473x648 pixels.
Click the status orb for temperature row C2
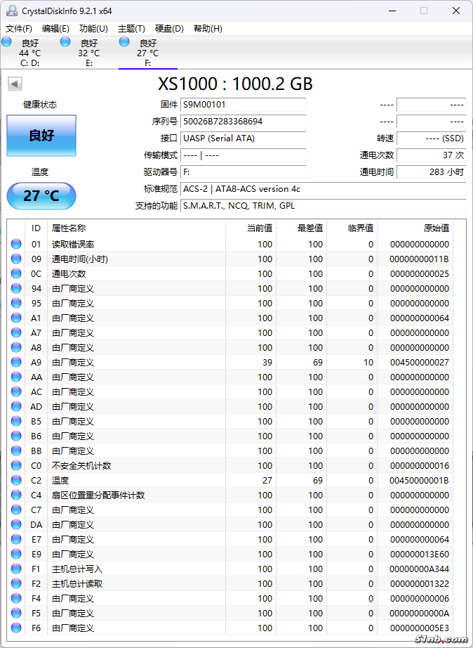click(16, 481)
